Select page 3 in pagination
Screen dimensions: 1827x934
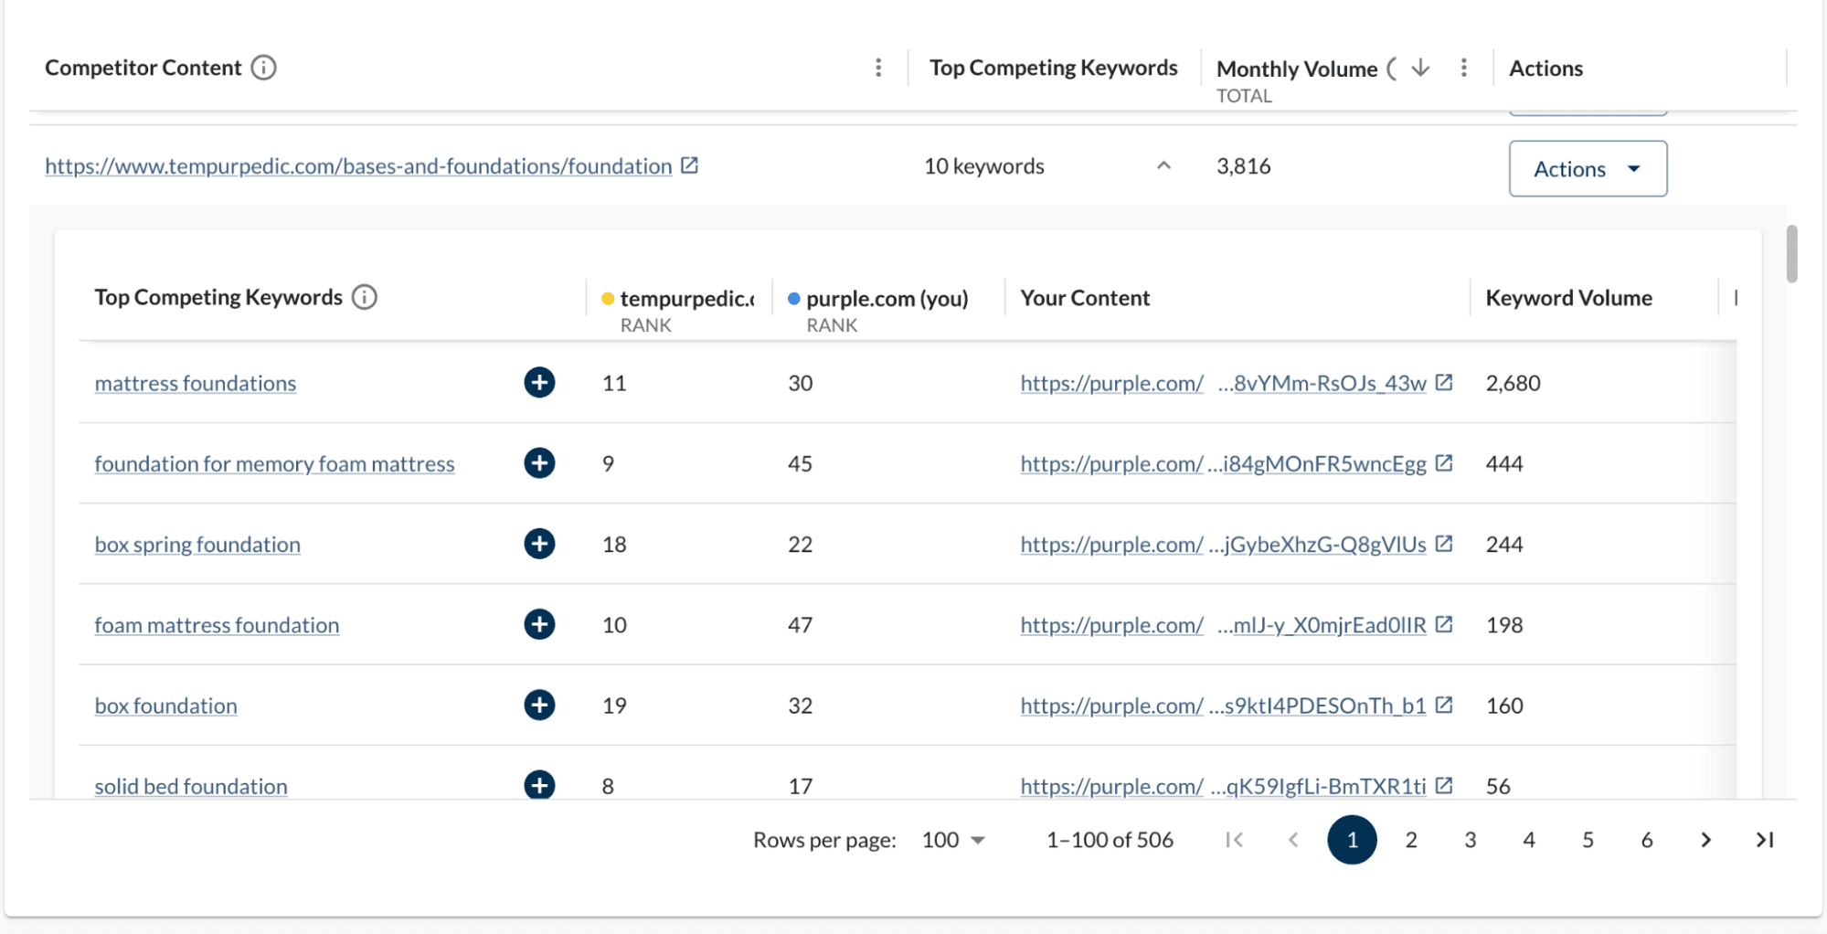[x=1470, y=839]
